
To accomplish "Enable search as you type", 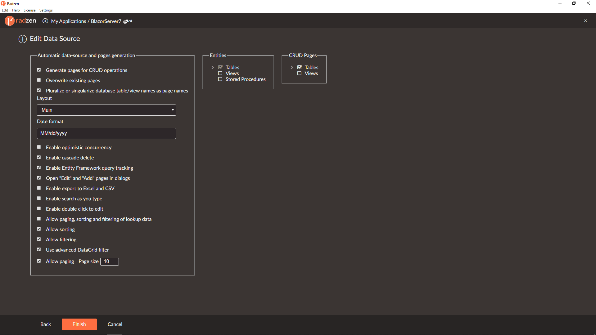I will pyautogui.click(x=39, y=198).
